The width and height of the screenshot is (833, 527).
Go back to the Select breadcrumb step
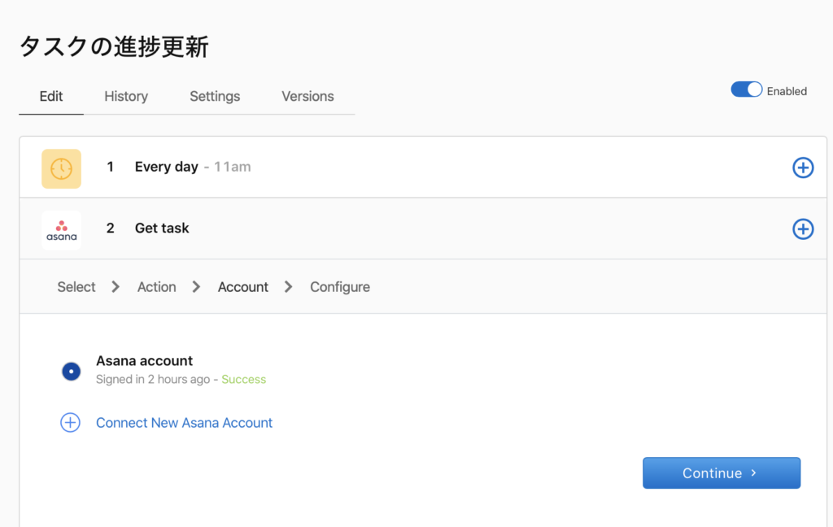point(76,287)
